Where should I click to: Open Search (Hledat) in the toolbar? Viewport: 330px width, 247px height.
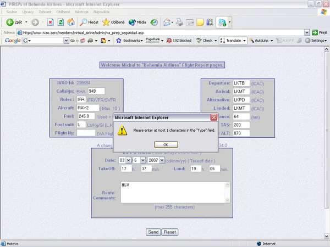(89, 23)
